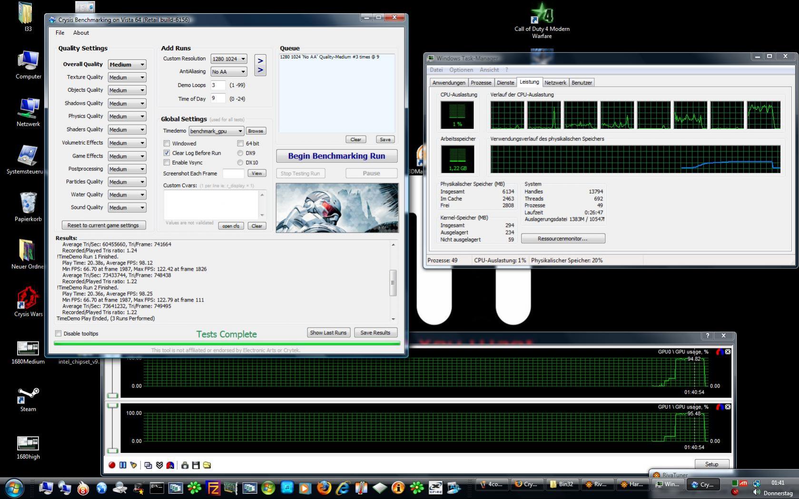Open Ressourcenmonitor from Task-Manager
The height and width of the screenshot is (499, 799).
pos(563,238)
